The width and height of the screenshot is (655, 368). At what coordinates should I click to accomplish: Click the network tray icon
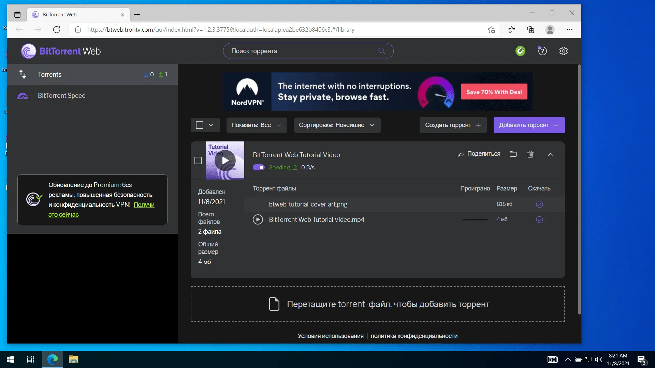[588, 359]
